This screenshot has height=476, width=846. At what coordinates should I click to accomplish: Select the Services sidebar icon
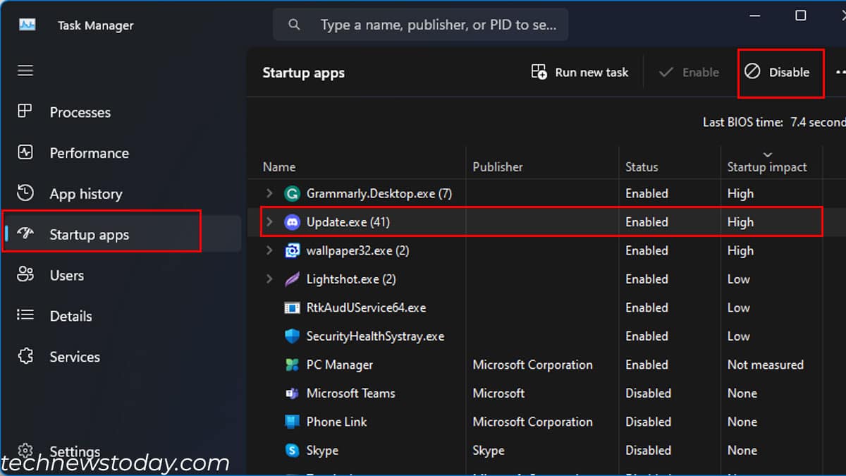[26, 357]
